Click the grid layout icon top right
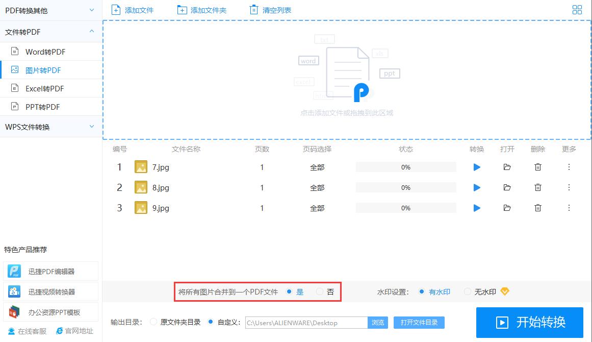 tap(577, 9)
